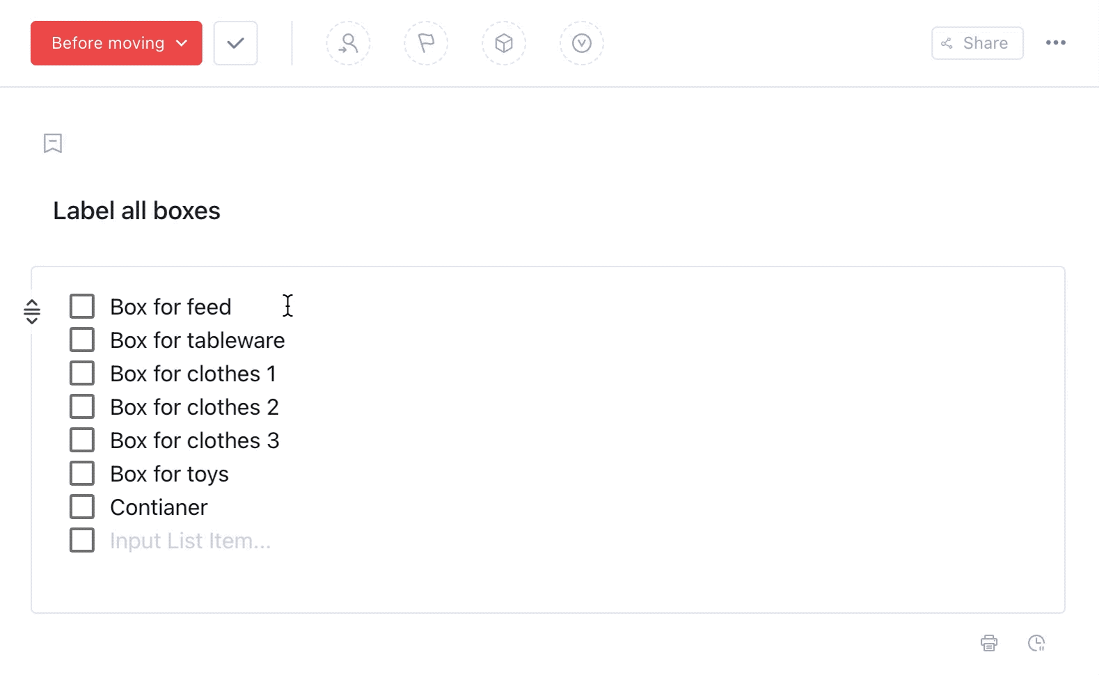The height and width of the screenshot is (675, 1099).
Task: Click the drag handle beside the checklist
Action: 32,311
